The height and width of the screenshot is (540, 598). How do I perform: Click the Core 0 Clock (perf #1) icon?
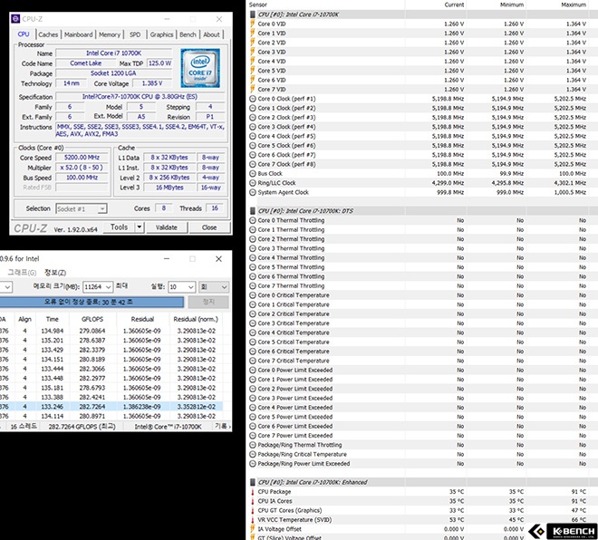click(x=253, y=99)
